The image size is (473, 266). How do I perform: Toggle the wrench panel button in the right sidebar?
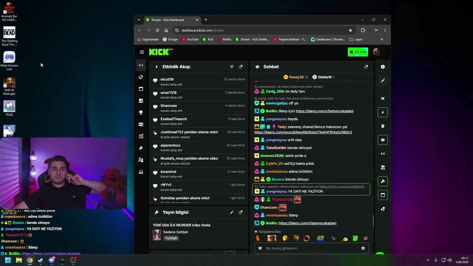coord(383,181)
